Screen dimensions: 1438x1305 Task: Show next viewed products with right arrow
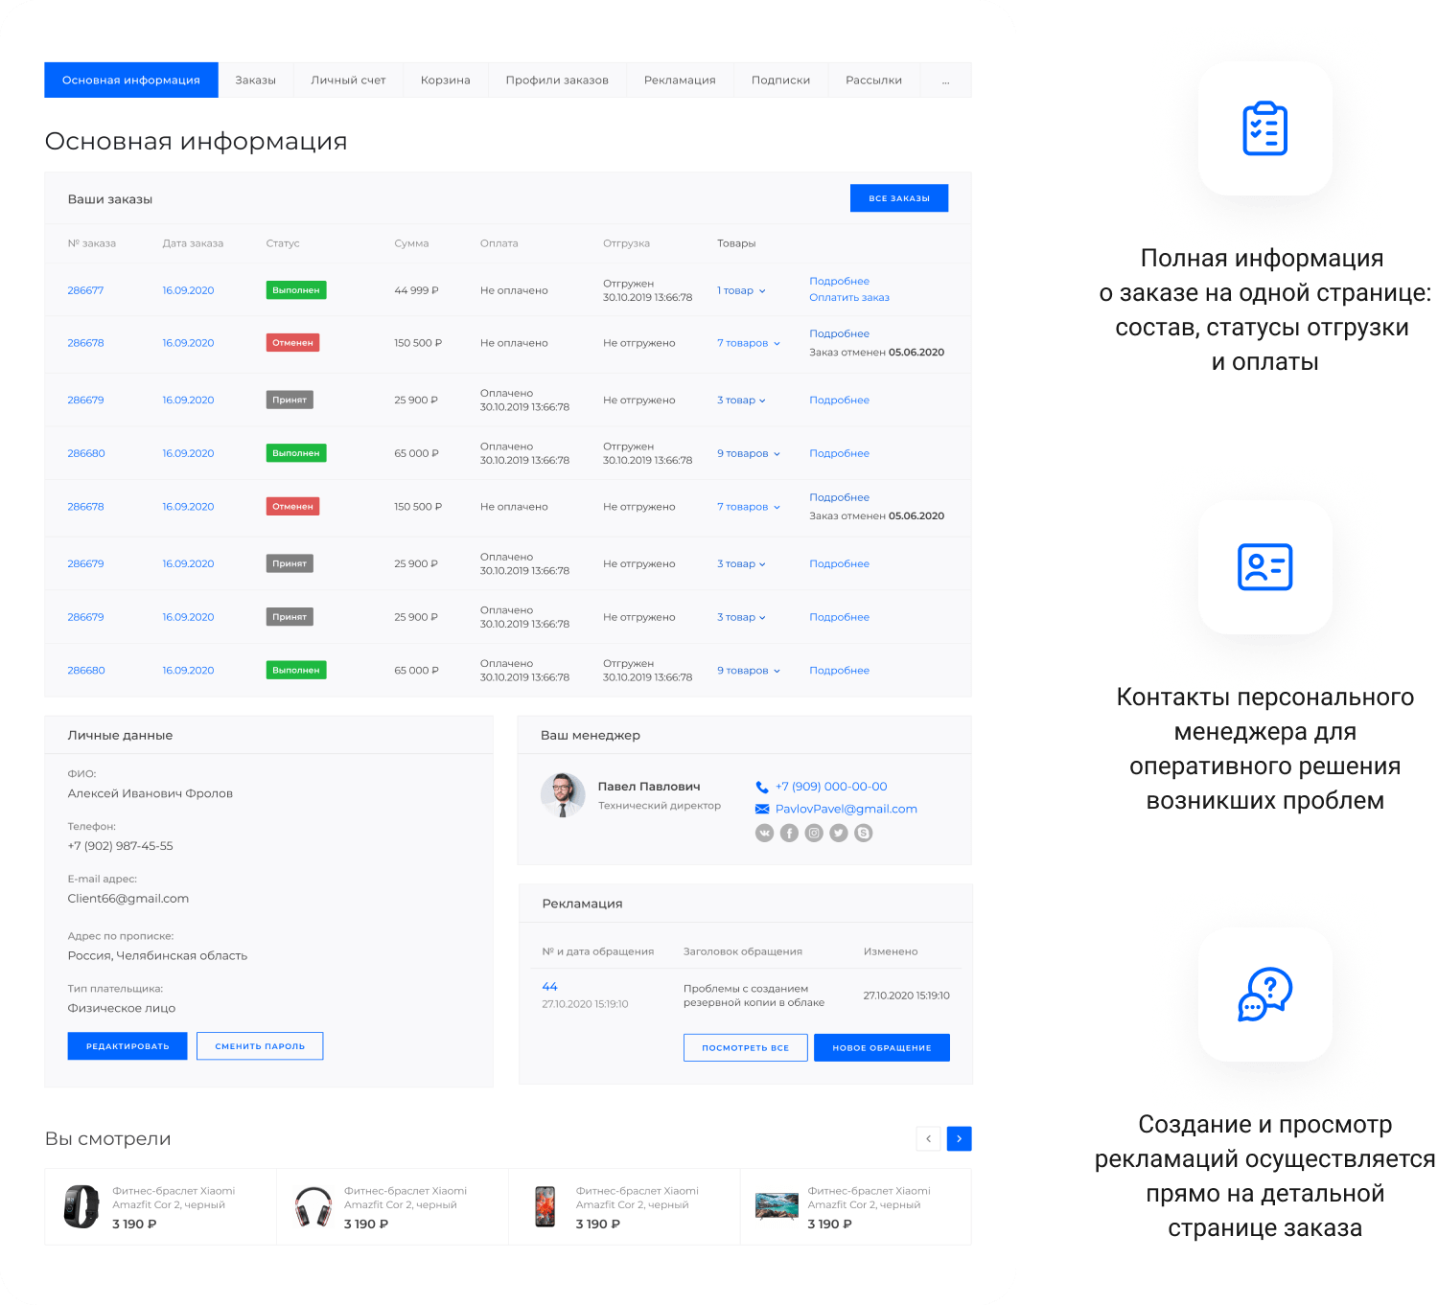(x=959, y=1138)
